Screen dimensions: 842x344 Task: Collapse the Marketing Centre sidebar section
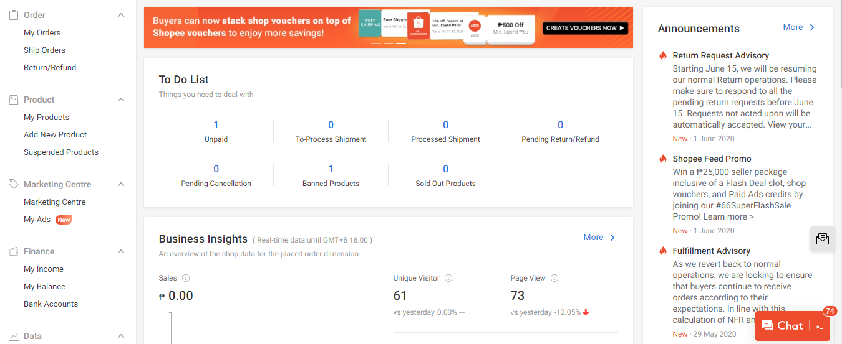[x=121, y=184]
